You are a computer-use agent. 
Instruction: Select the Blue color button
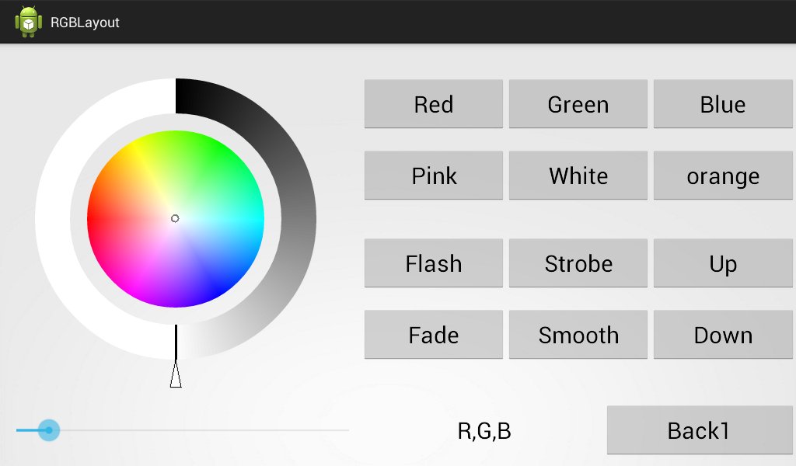pyautogui.click(x=723, y=104)
